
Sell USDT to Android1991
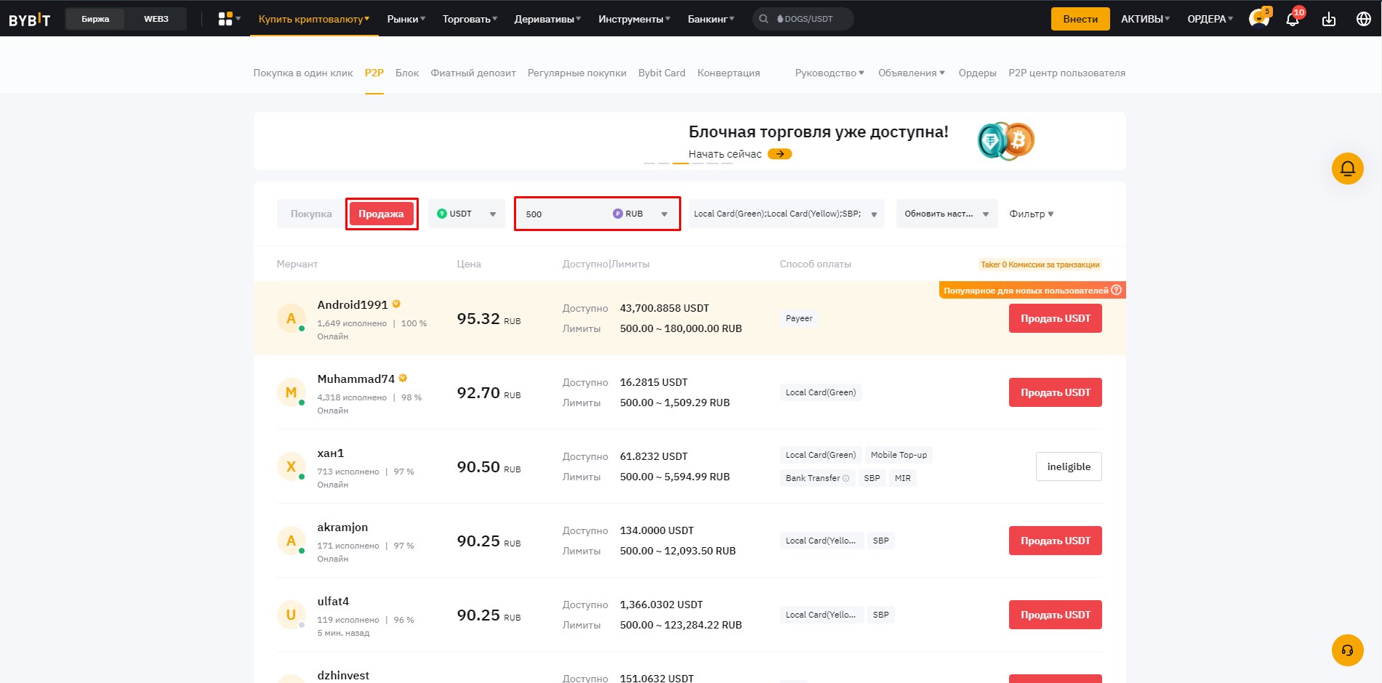tap(1055, 318)
